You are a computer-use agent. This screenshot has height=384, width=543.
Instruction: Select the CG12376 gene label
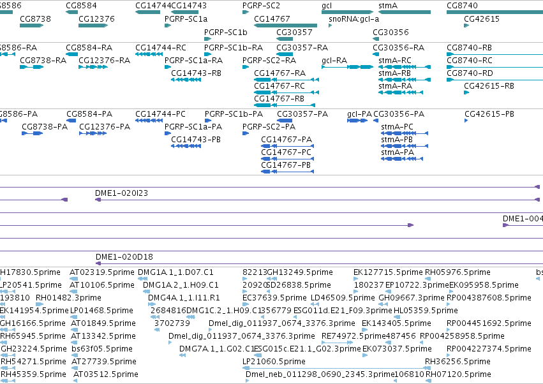tap(96, 19)
